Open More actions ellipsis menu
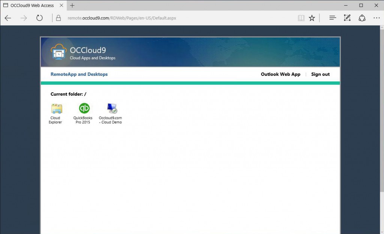Image resolution: width=384 pixels, height=234 pixels. pos(376,18)
